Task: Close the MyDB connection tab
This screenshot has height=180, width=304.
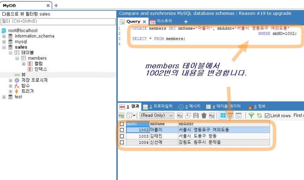Action: point(48,6)
